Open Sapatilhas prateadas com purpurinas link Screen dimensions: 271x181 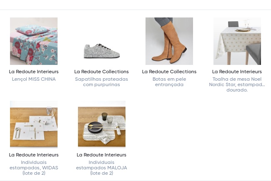pos(102,82)
